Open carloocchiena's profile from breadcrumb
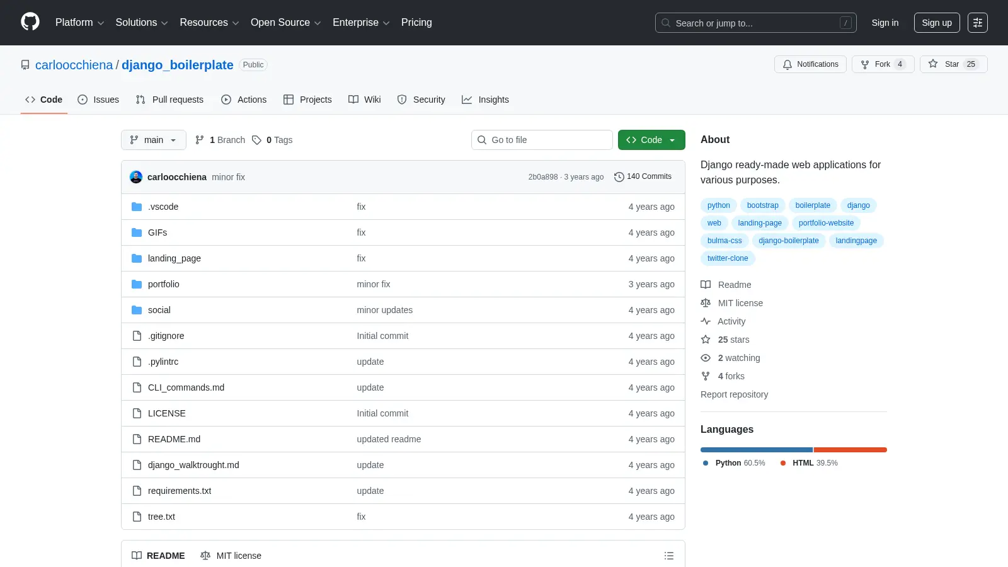 [74, 65]
